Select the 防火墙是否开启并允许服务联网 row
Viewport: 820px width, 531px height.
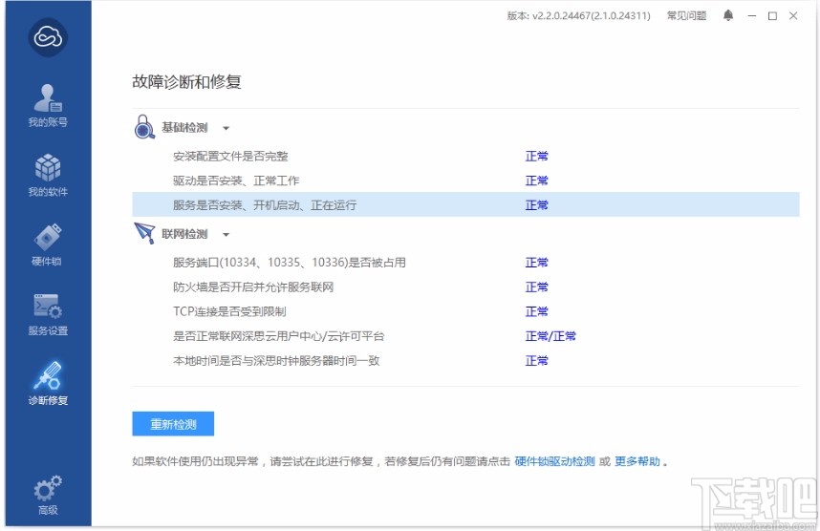(x=253, y=287)
